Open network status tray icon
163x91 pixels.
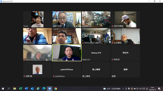point(138,89)
